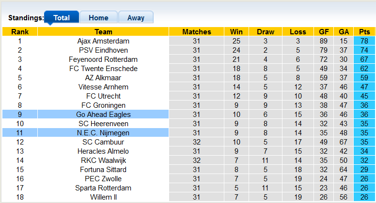Click highlighted N.E.C. Nijmegen team
Viewport: 376px width, 203px height.
coord(103,133)
